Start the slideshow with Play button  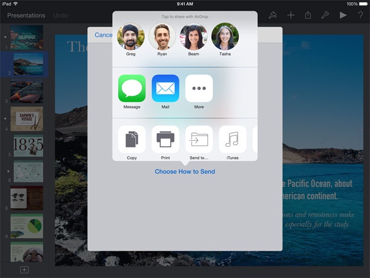pos(343,15)
